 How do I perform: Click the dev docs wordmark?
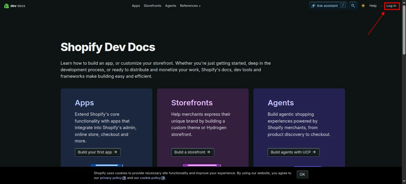point(18,6)
